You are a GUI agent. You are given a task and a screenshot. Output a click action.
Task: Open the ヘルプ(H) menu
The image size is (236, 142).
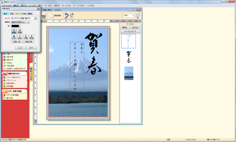(90, 6)
